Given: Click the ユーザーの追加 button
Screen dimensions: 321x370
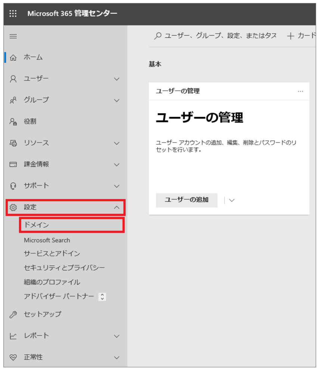Looking at the screenshot, I should coord(187,200).
